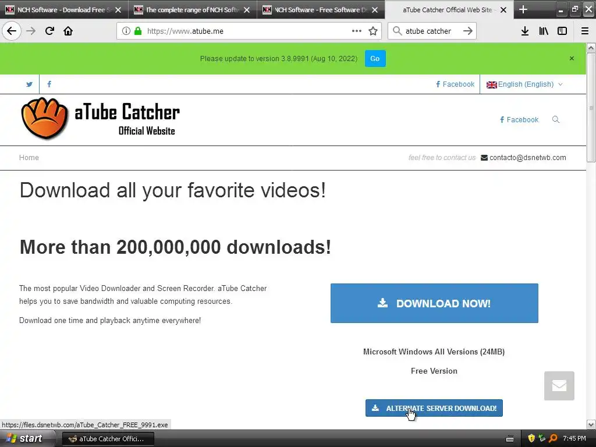596x447 pixels.
Task: Click the search magnifier in search box
Action: click(397, 31)
